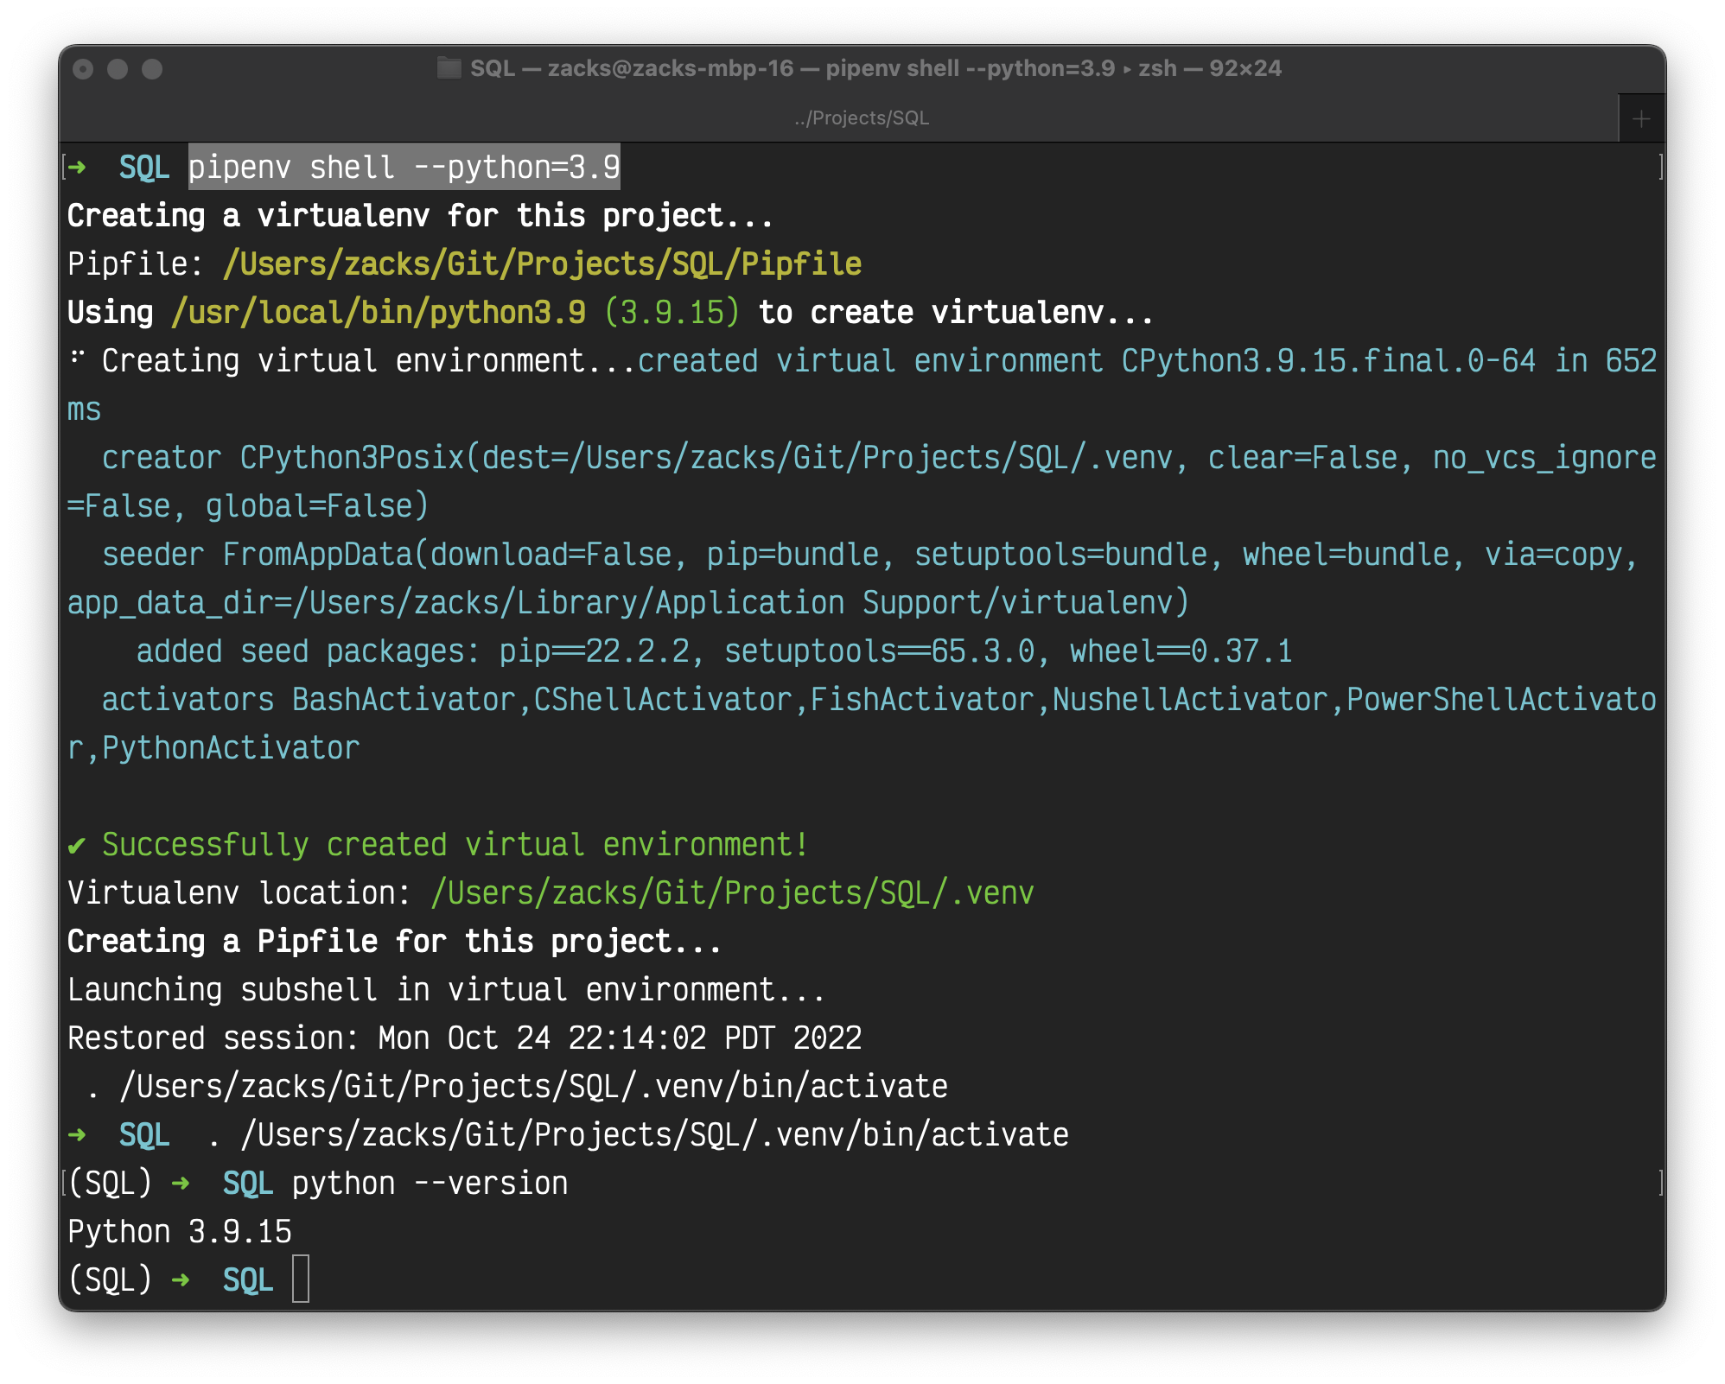Click the gray close window button
Viewport: 1725px width, 1384px height.
[x=83, y=69]
